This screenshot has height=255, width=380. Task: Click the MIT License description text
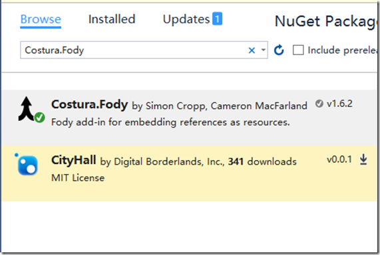[x=78, y=178]
